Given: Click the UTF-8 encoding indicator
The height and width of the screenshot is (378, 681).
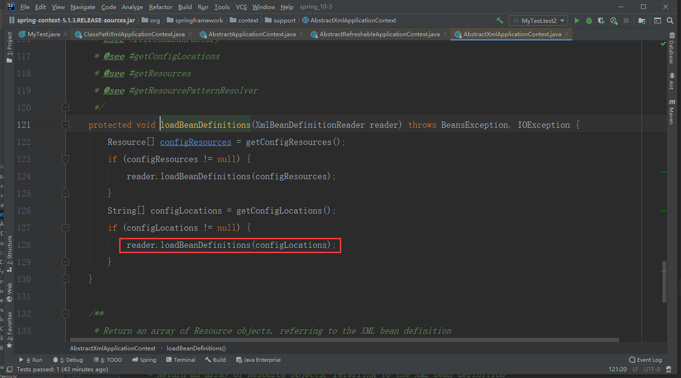Looking at the screenshot, I should (x=652, y=369).
